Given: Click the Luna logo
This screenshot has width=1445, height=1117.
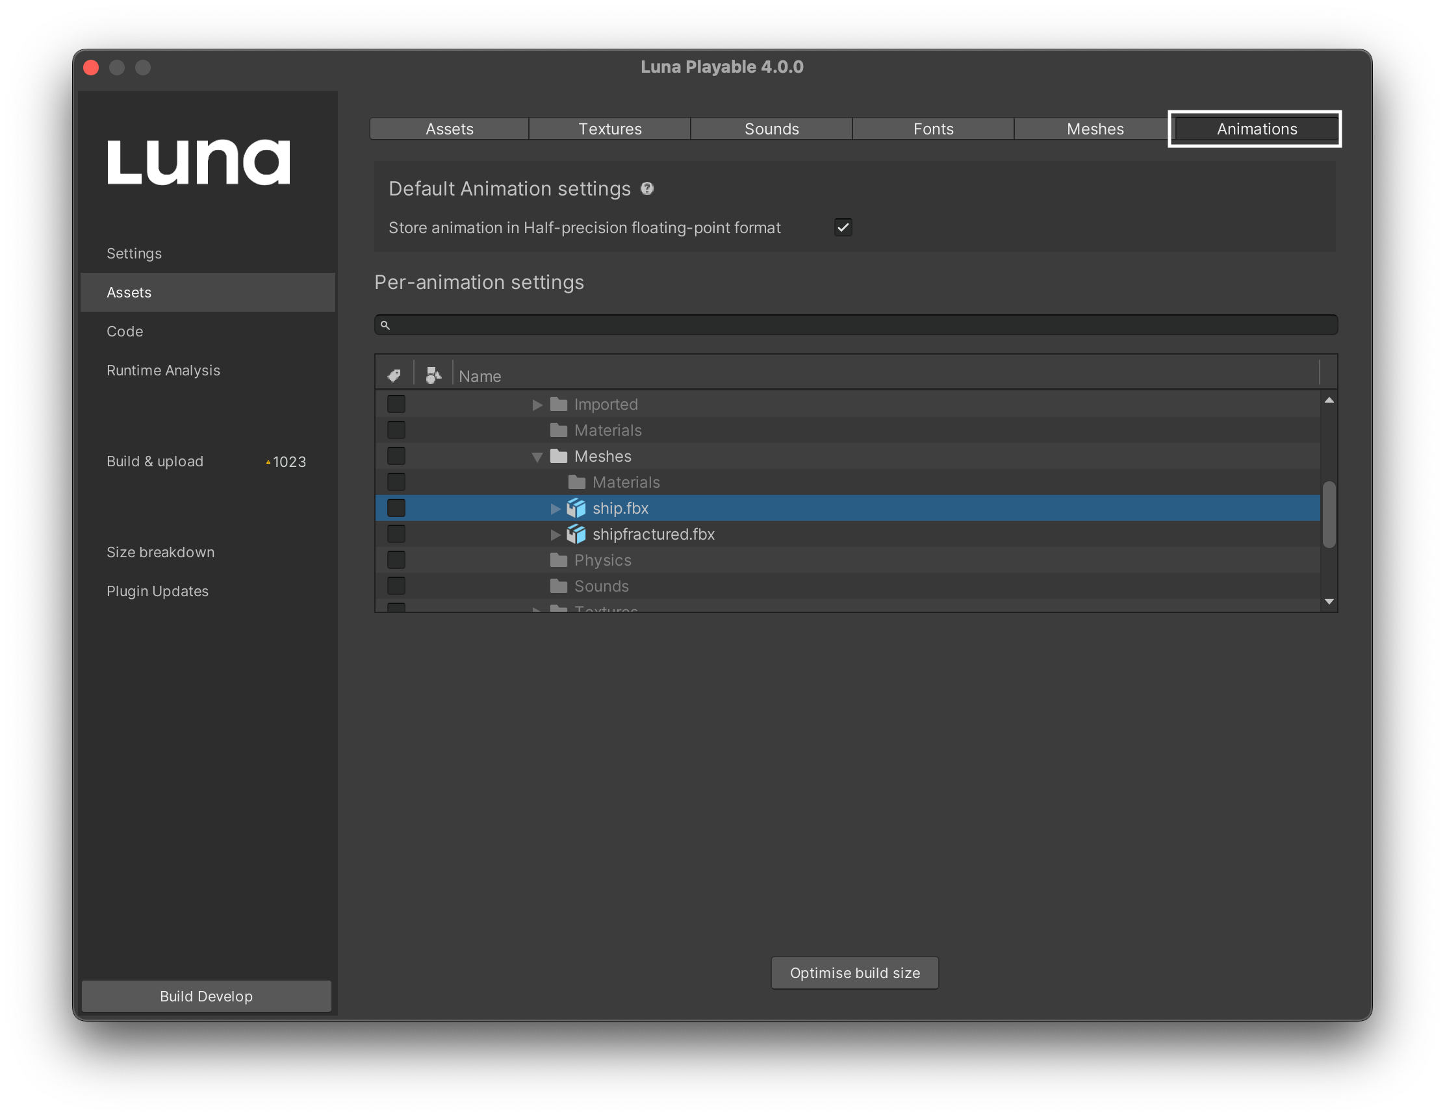Looking at the screenshot, I should [198, 162].
